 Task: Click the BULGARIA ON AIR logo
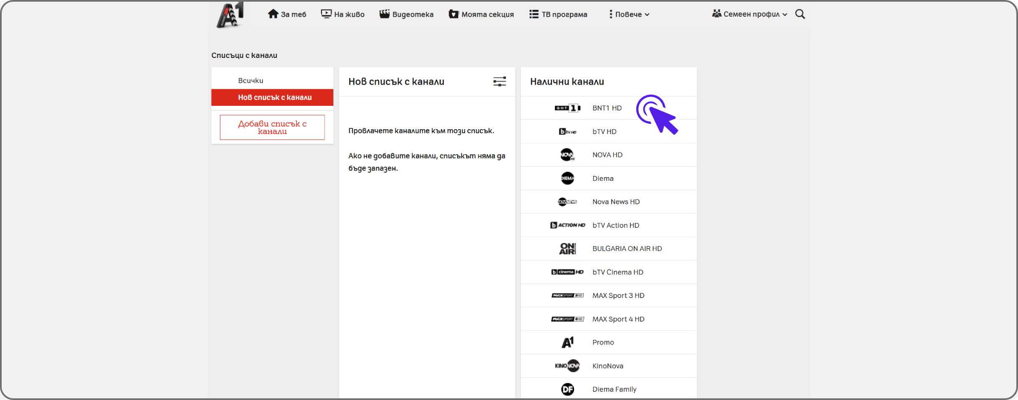pos(567,249)
